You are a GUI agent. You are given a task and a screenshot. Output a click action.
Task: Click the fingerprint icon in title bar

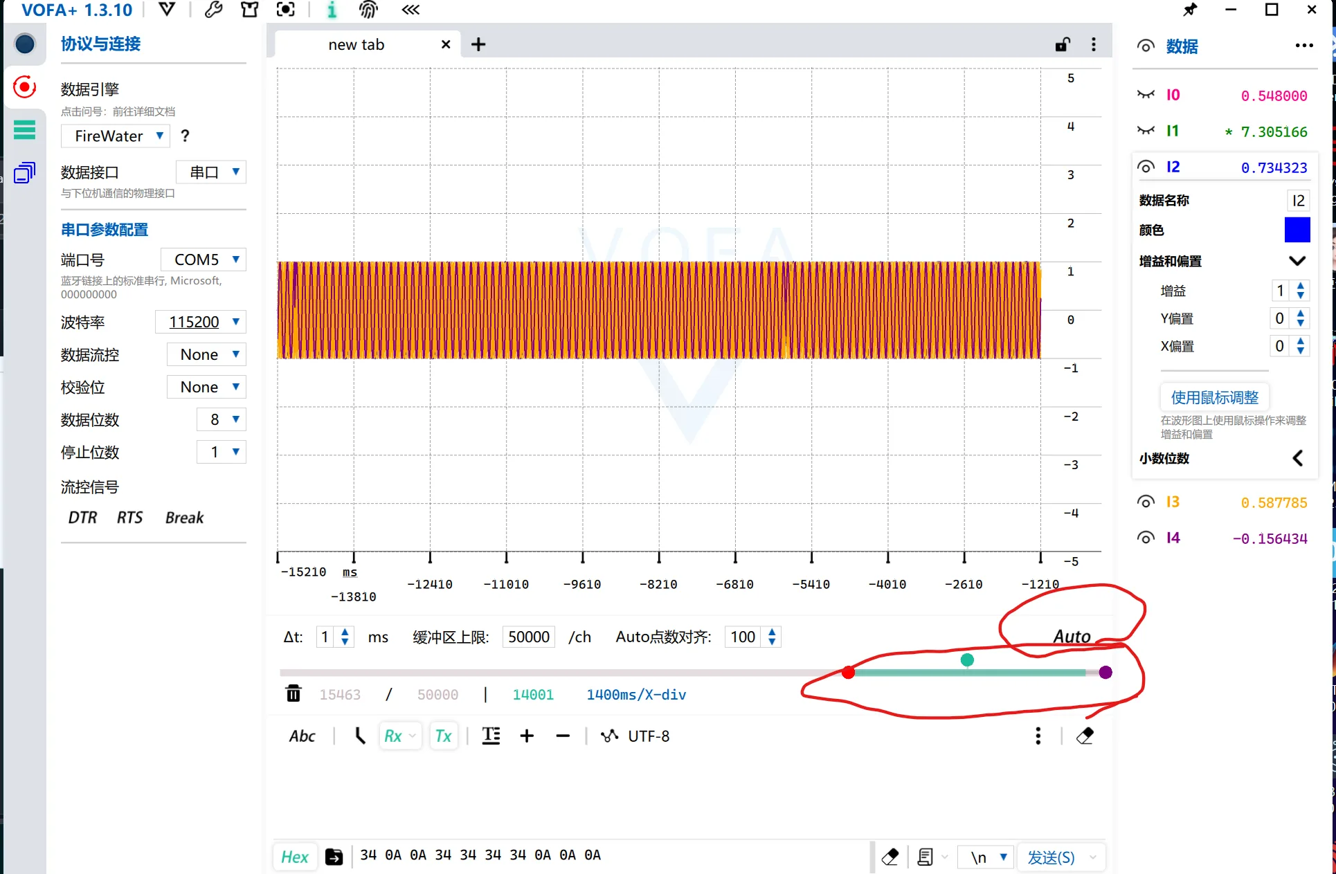(x=368, y=10)
